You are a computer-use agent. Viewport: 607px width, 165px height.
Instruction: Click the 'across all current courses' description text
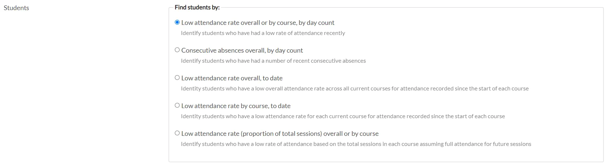point(355,89)
